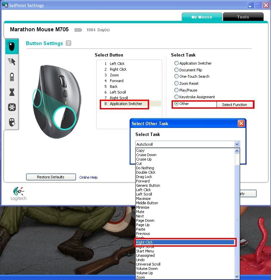Select the One-Touch Search radio option
Image resolution: width=271 pixels, height=280 pixels.
tap(176, 76)
